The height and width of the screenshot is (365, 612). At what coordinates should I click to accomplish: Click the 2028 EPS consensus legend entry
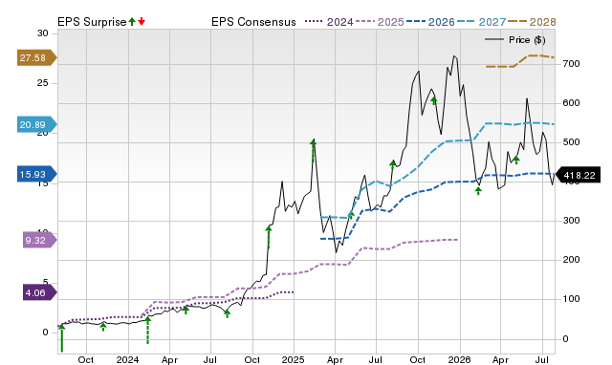click(532, 22)
